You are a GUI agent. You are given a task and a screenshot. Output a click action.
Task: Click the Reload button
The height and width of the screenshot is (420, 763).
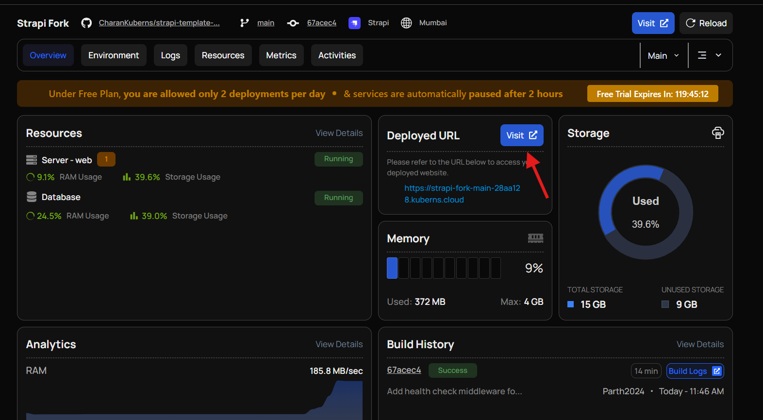pyautogui.click(x=706, y=23)
